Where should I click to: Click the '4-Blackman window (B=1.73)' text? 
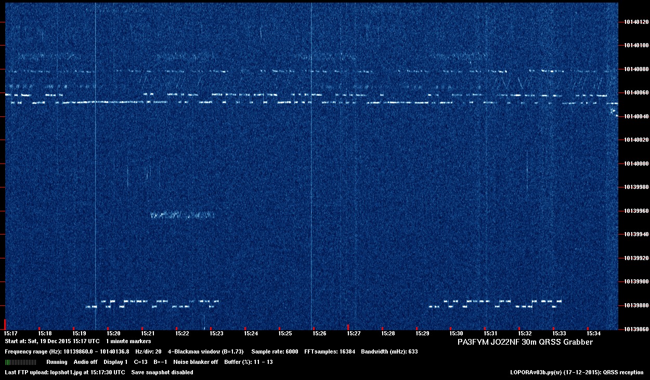tap(205, 352)
